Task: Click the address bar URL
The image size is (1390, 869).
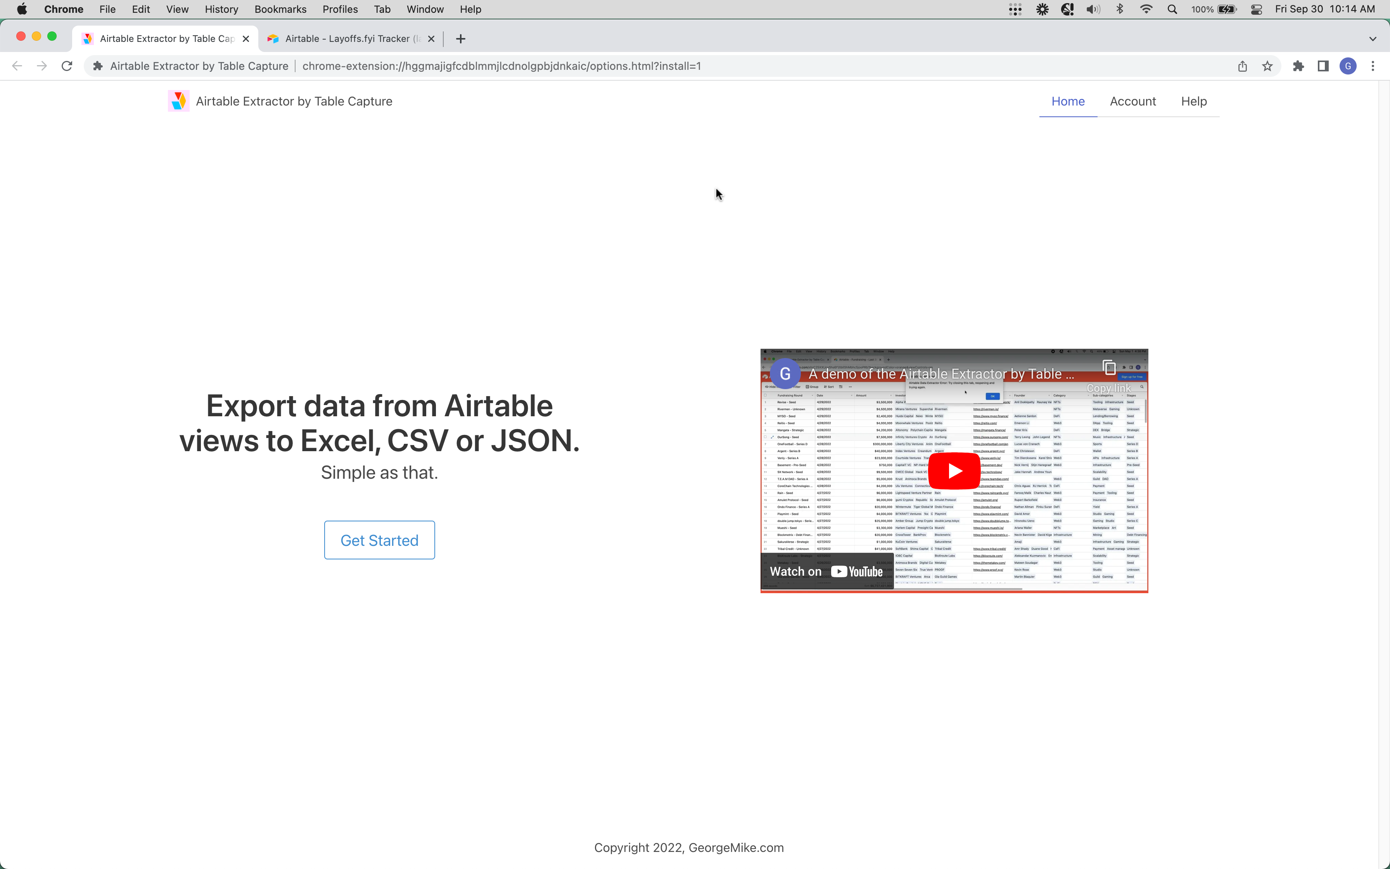Action: 501,66
